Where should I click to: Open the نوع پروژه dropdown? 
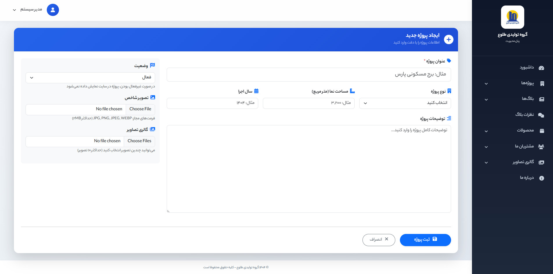405,103
